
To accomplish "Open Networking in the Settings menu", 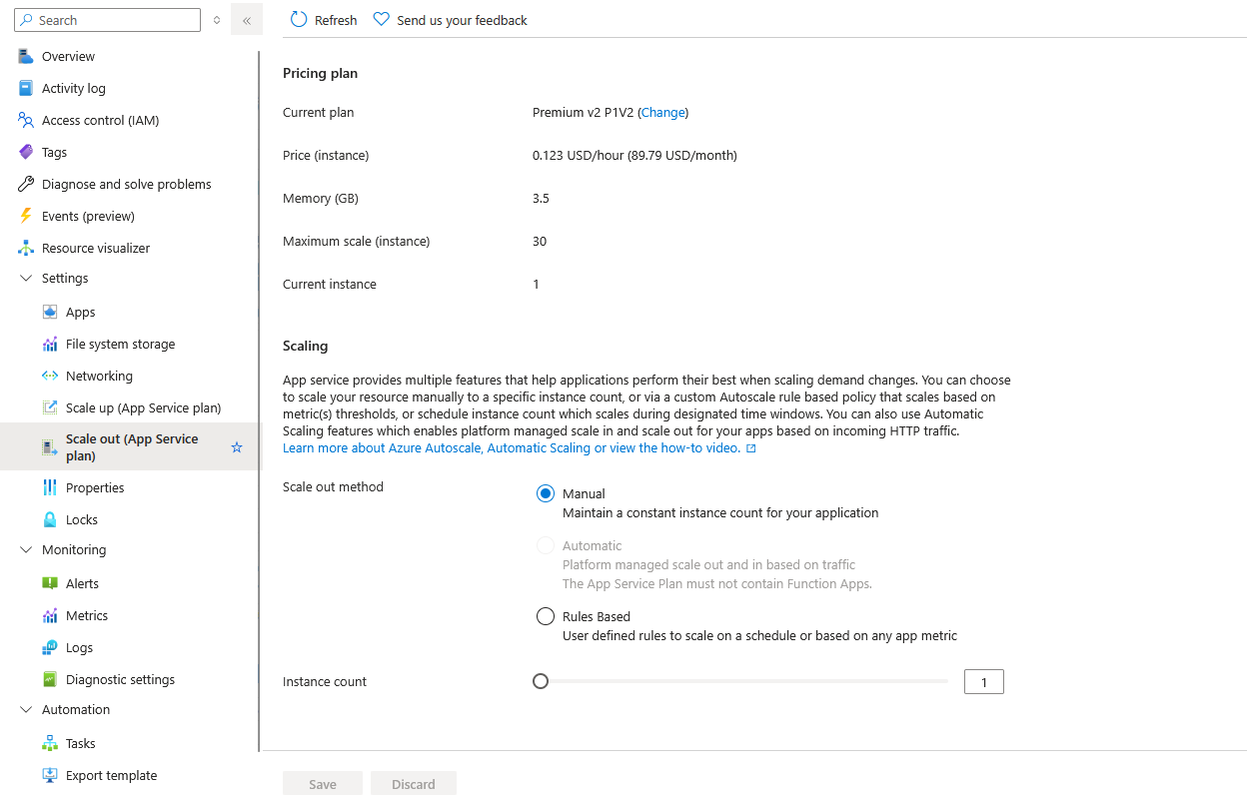I will click(x=99, y=376).
